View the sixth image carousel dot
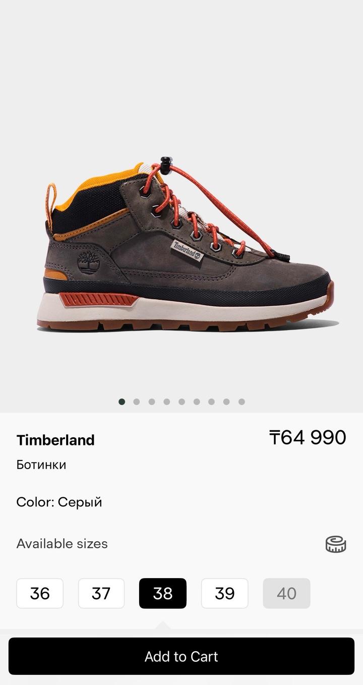363x685 pixels. (197, 402)
